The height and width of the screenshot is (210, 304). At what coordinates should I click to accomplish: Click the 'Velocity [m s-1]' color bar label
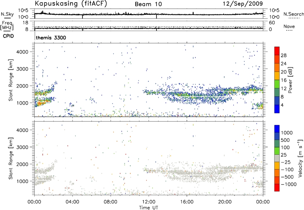(x=300, y=158)
